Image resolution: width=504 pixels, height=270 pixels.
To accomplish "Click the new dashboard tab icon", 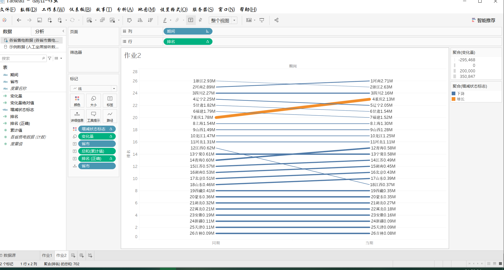I will (x=82, y=255).
